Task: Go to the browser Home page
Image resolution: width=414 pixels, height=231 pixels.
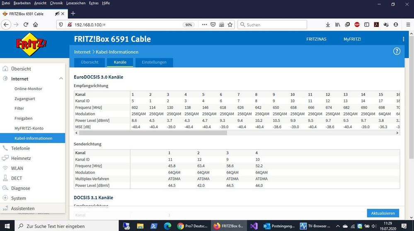Action: point(35,24)
